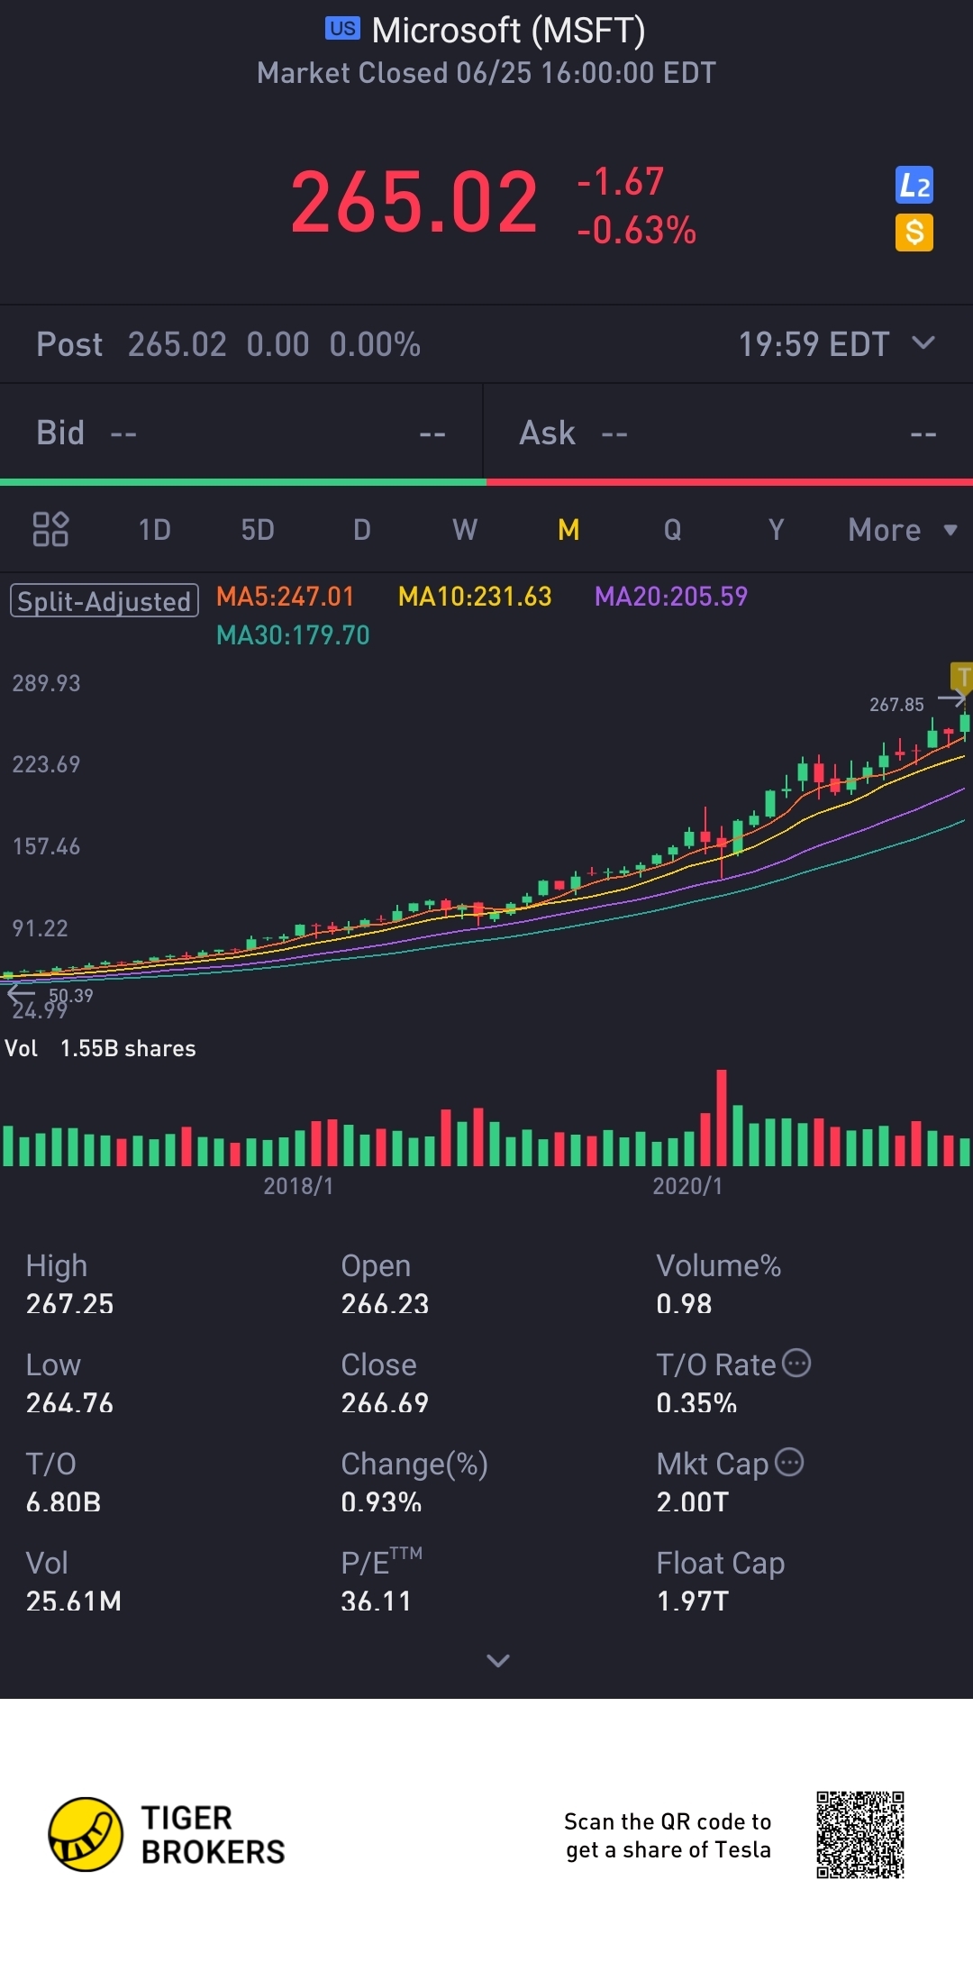This screenshot has width=973, height=1971.
Task: Expand the post-market time dropdown
Action: click(923, 342)
